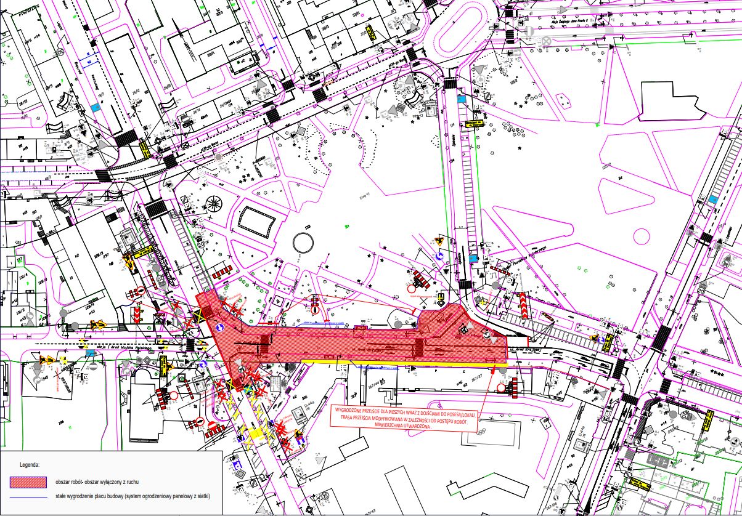This screenshot has width=742, height=516.
Task: Click the eastern red-white chevron barrier
Action: [523, 305]
